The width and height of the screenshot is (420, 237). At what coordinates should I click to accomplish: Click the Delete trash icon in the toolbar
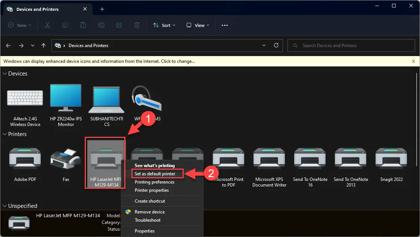(x=137, y=25)
